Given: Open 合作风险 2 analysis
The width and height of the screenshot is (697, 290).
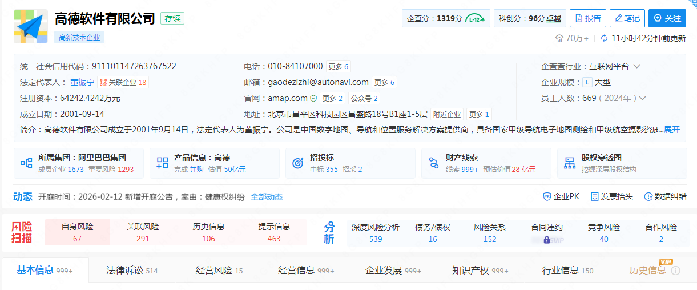Looking at the screenshot, I should click(x=661, y=233).
